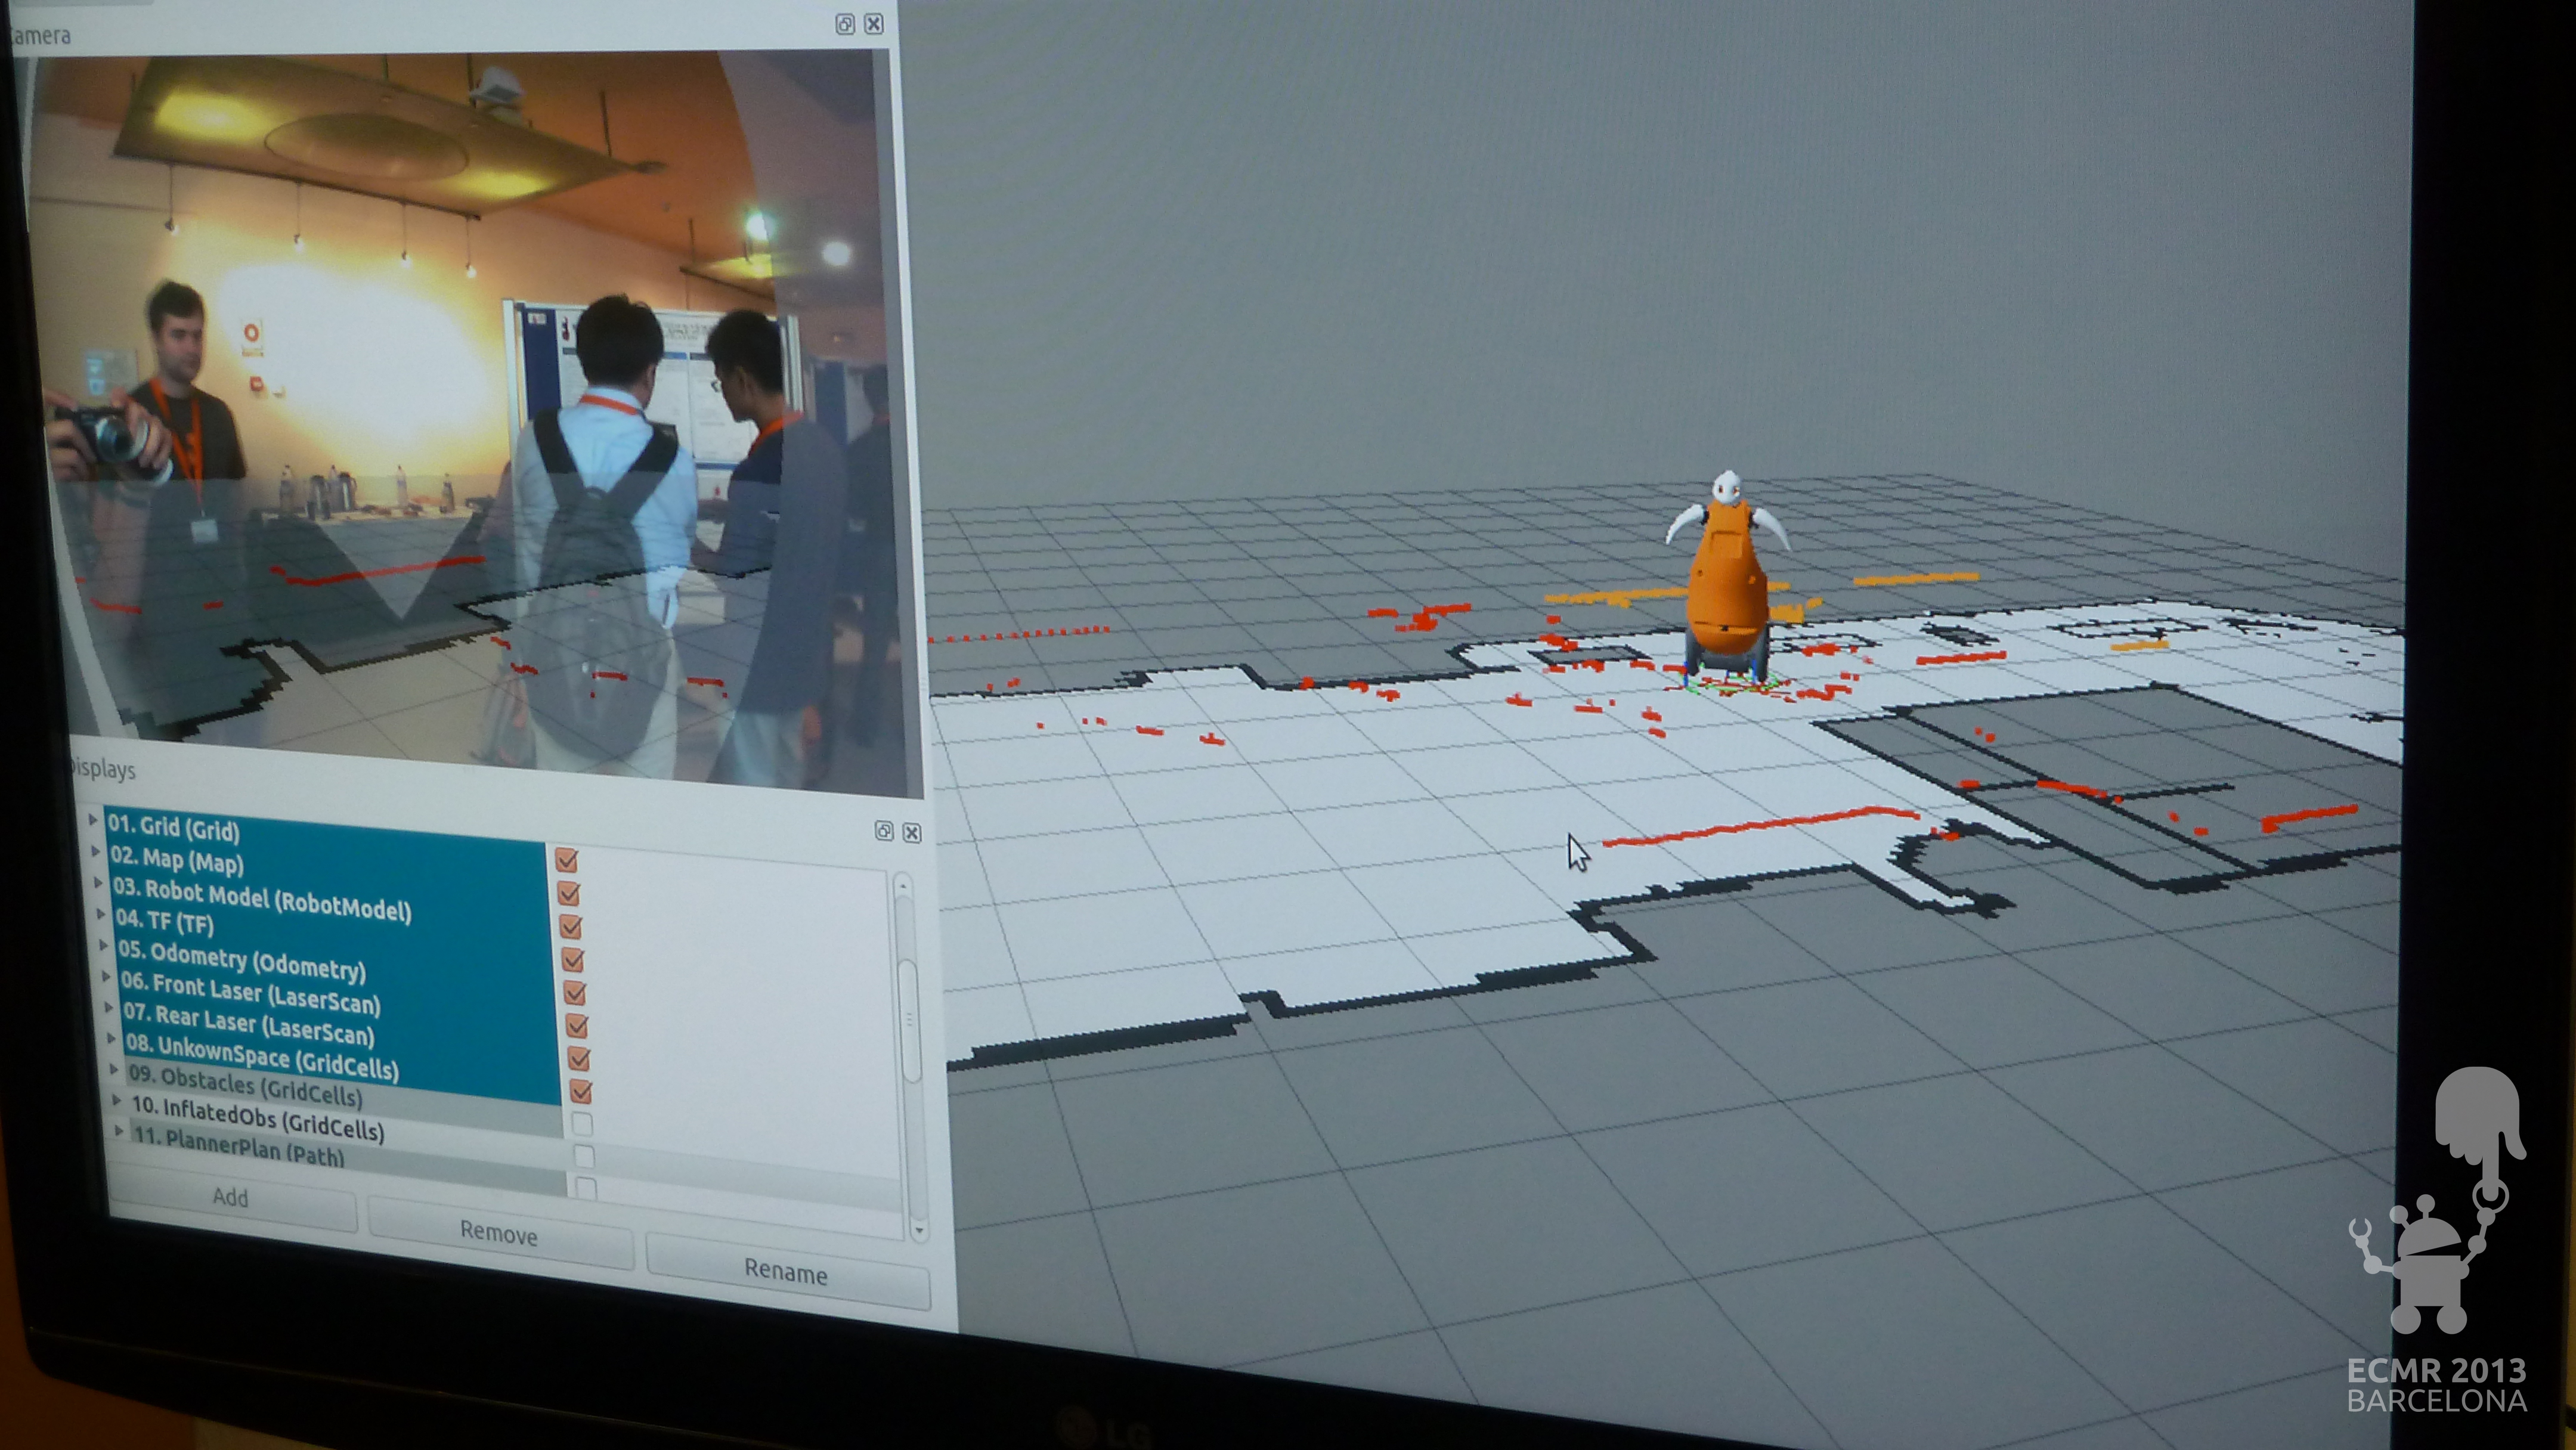Click the Add display button
This screenshot has width=2576, height=1450.
tap(231, 1197)
